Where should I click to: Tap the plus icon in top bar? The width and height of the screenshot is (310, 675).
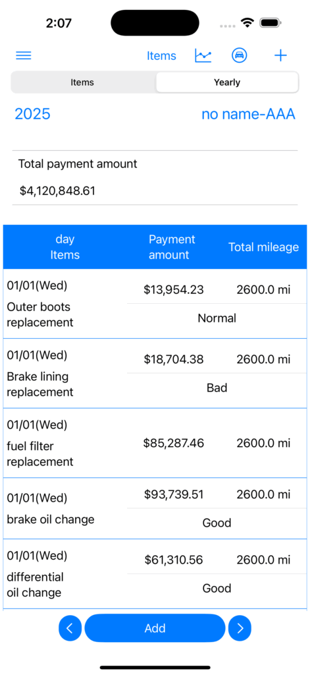pyautogui.click(x=280, y=55)
